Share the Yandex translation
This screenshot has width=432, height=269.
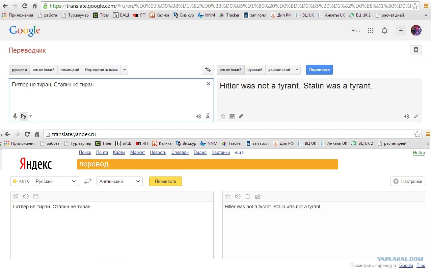point(258,196)
